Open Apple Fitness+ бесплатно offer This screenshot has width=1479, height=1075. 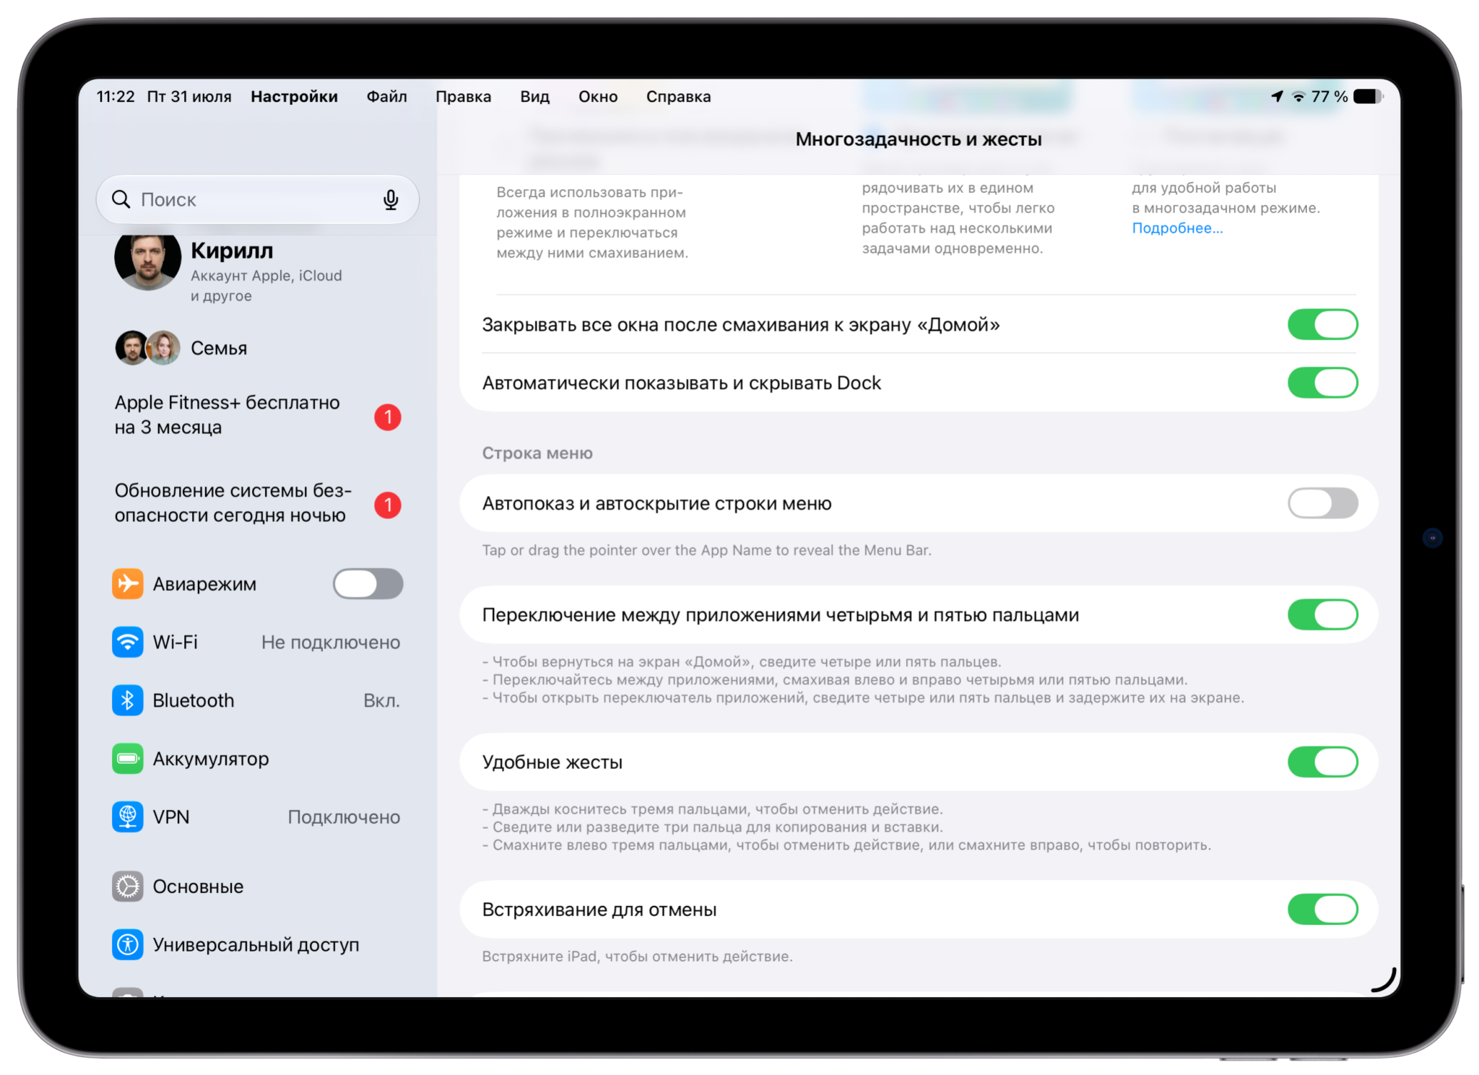257,415
